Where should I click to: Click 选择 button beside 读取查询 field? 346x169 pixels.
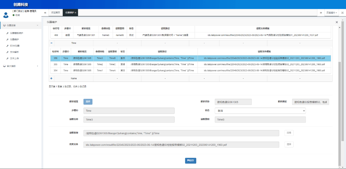pos(289,133)
